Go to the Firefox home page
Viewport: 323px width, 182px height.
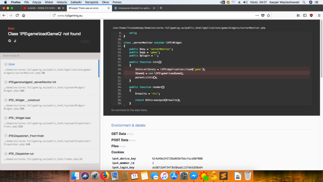coord(24,15)
